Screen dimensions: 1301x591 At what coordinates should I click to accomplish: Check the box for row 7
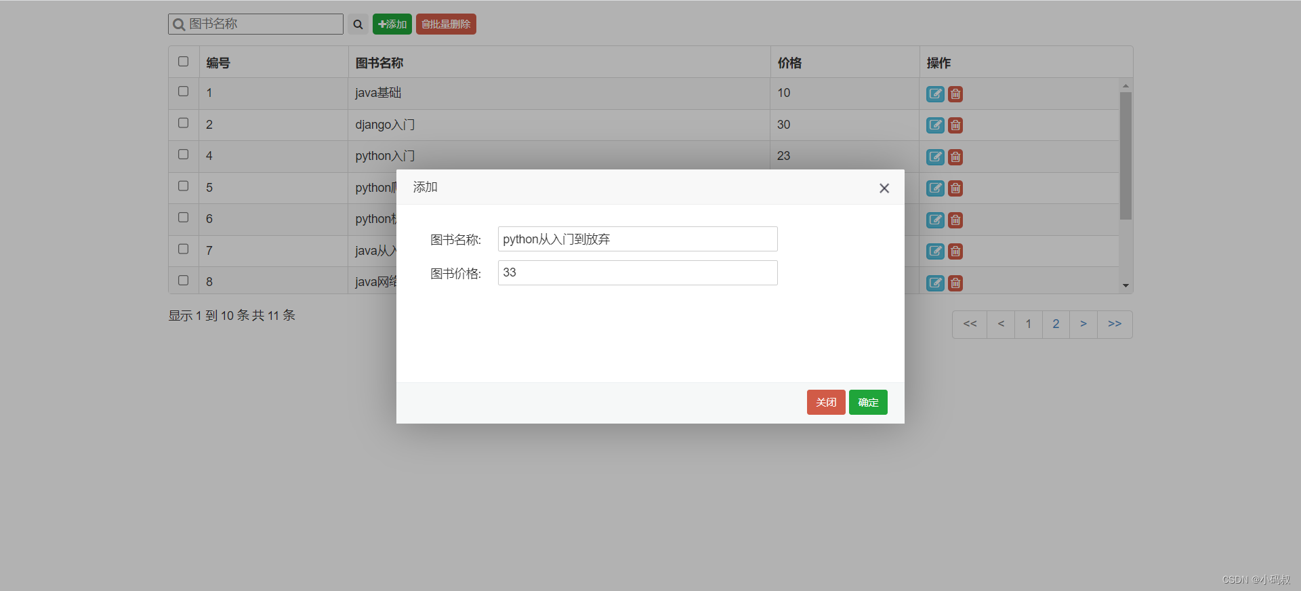pyautogui.click(x=184, y=249)
